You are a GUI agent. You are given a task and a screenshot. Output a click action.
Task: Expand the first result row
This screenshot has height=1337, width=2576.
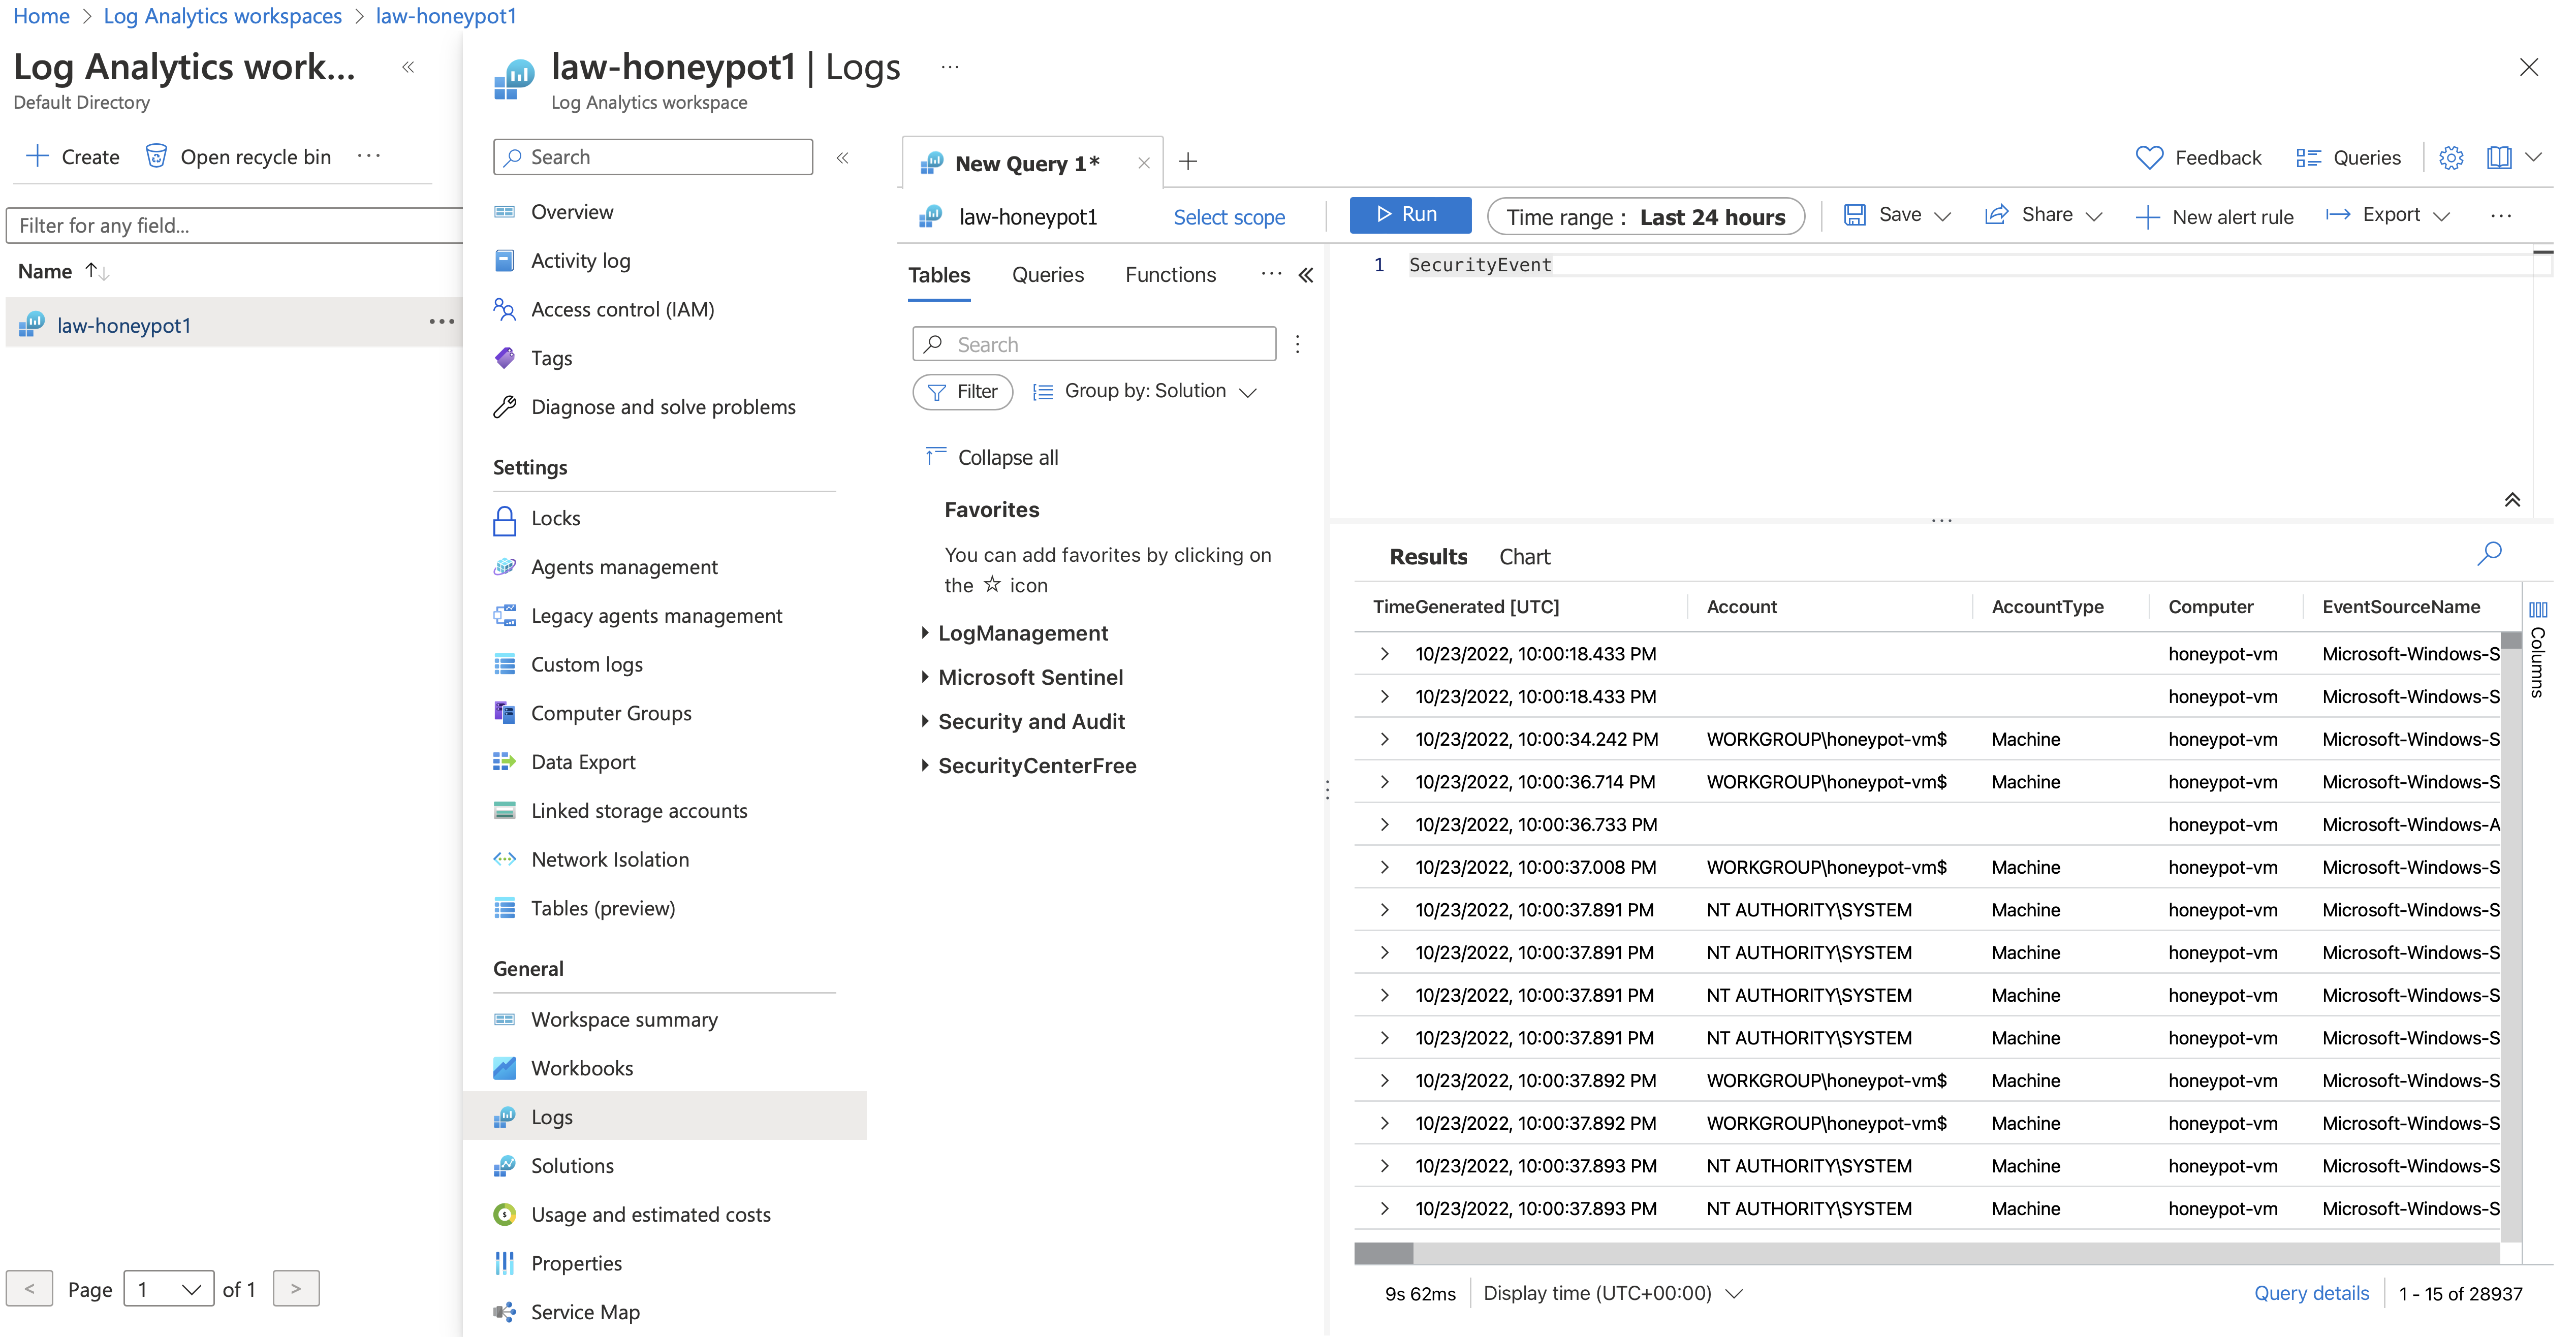pos(1385,653)
